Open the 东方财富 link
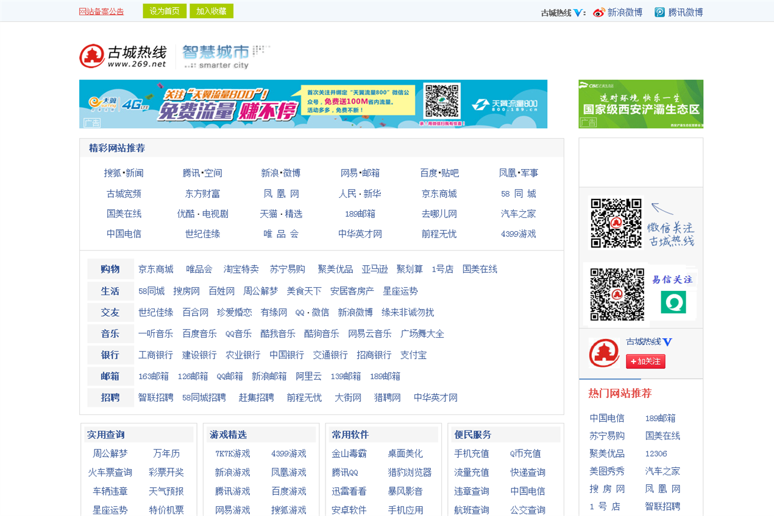774x516 pixels. 202,194
